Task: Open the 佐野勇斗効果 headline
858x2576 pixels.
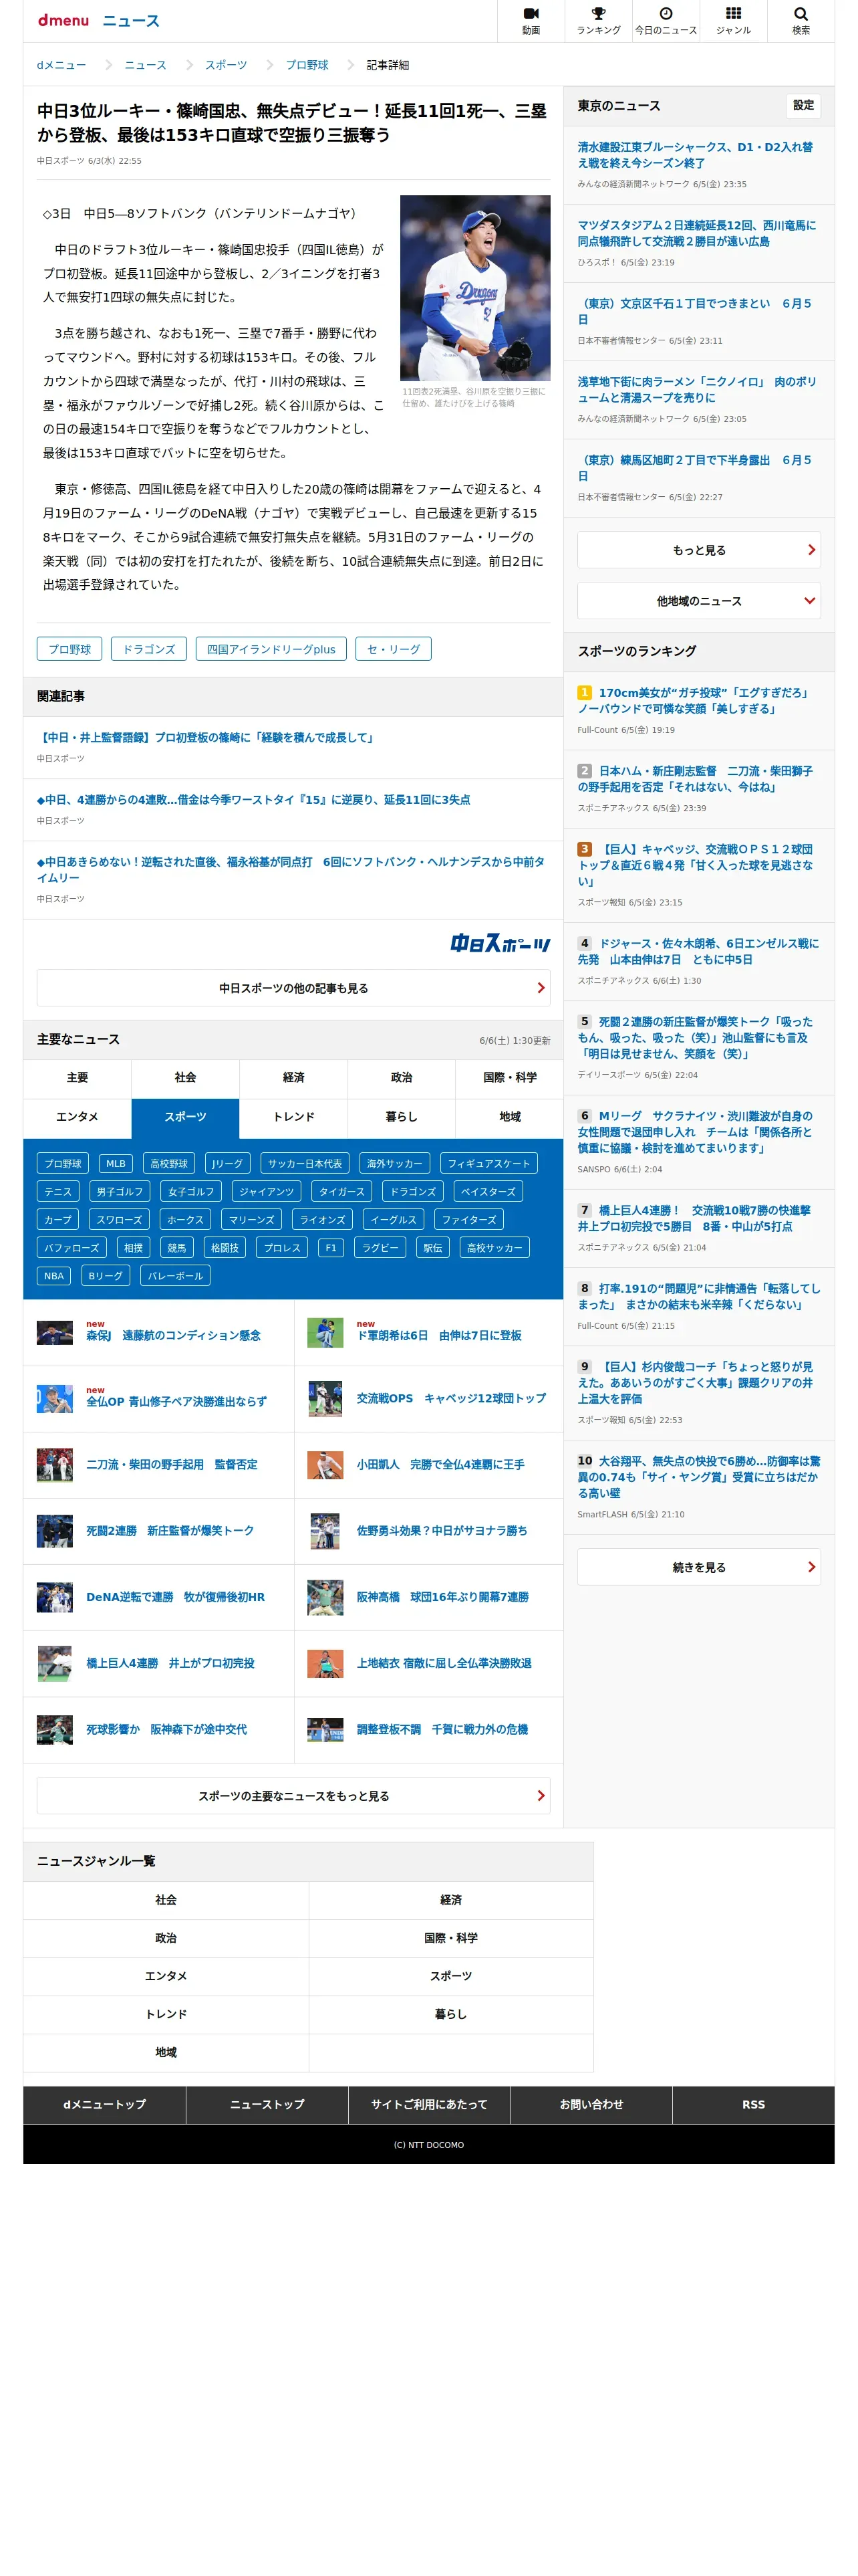Action: coord(442,1531)
